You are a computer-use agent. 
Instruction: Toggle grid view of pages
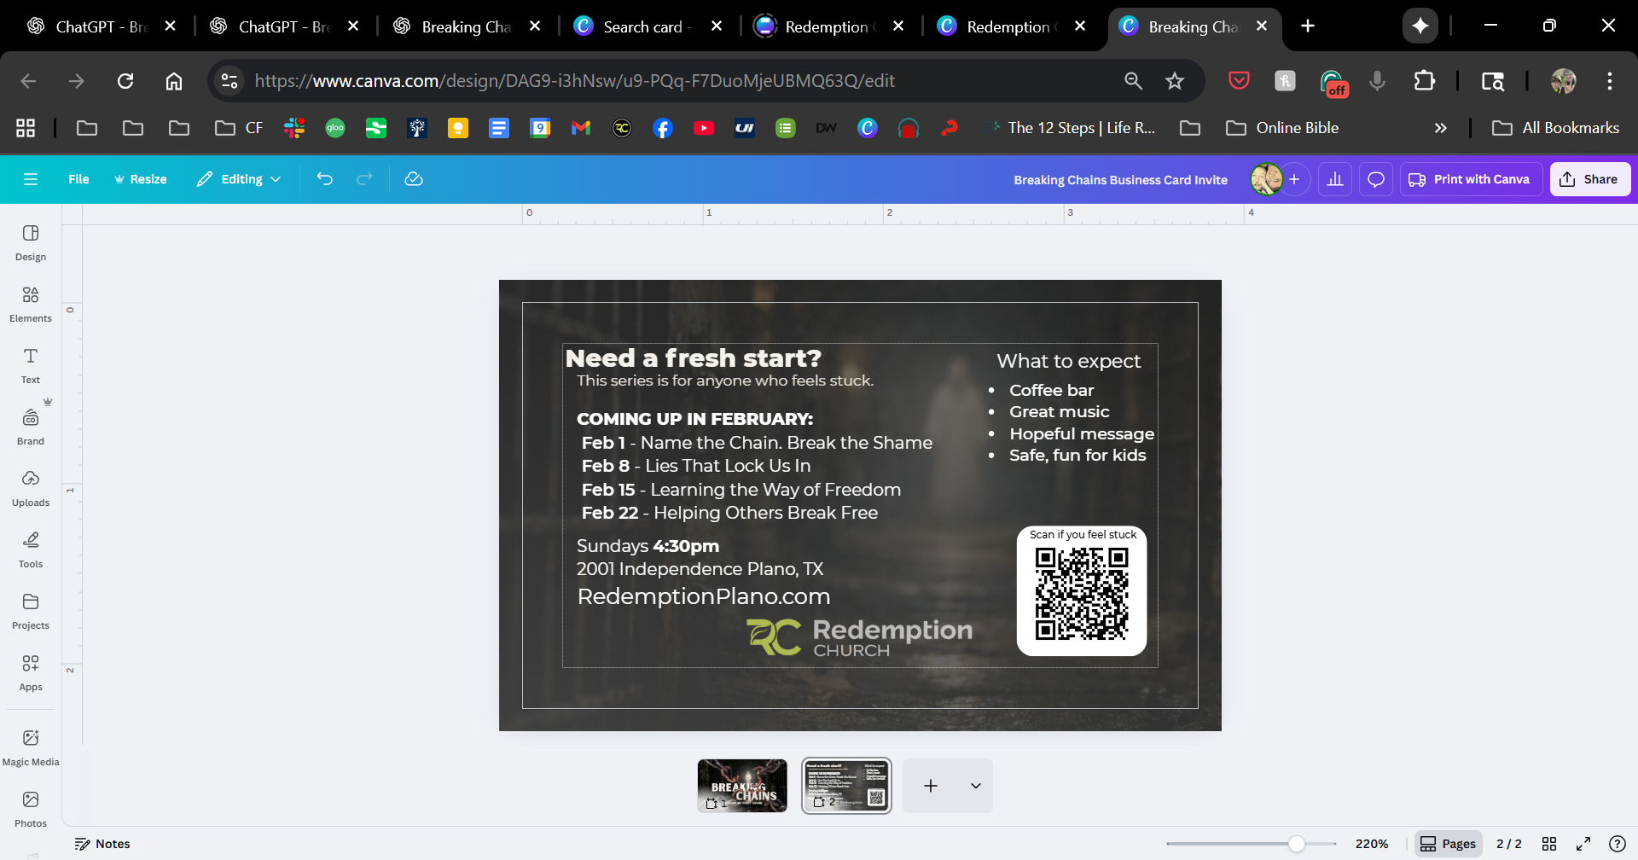click(1549, 844)
